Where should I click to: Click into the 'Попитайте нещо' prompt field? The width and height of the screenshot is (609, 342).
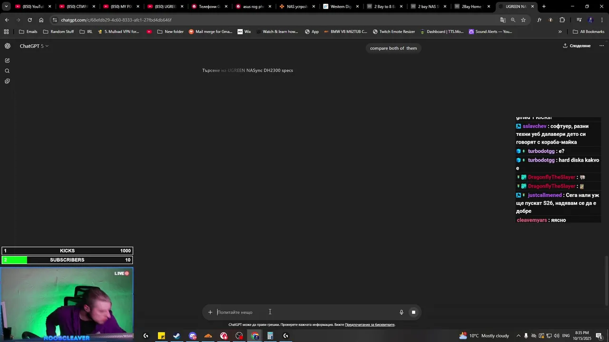tap(304, 312)
